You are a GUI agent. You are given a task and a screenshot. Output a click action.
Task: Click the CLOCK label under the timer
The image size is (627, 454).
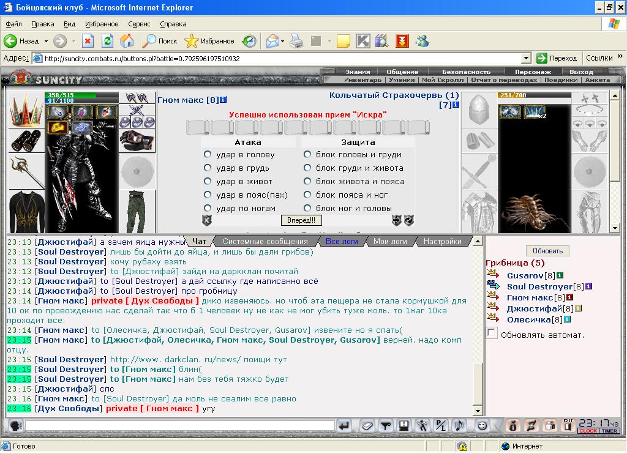point(588,431)
